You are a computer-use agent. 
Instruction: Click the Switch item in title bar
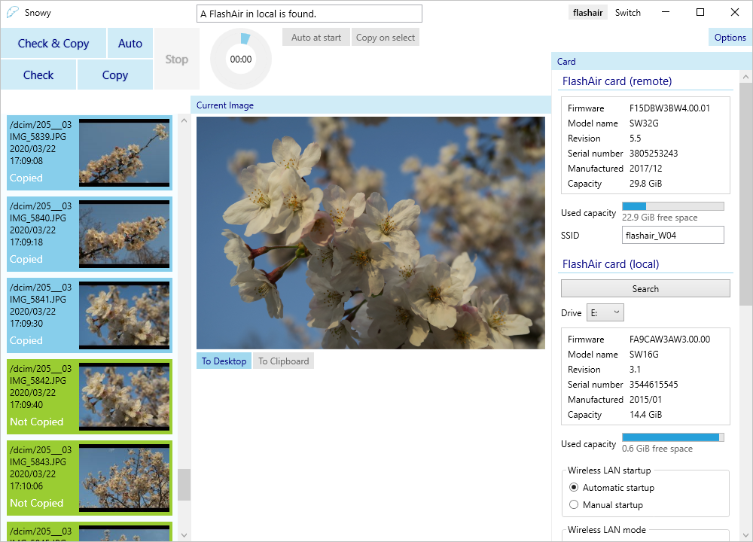pyautogui.click(x=628, y=13)
